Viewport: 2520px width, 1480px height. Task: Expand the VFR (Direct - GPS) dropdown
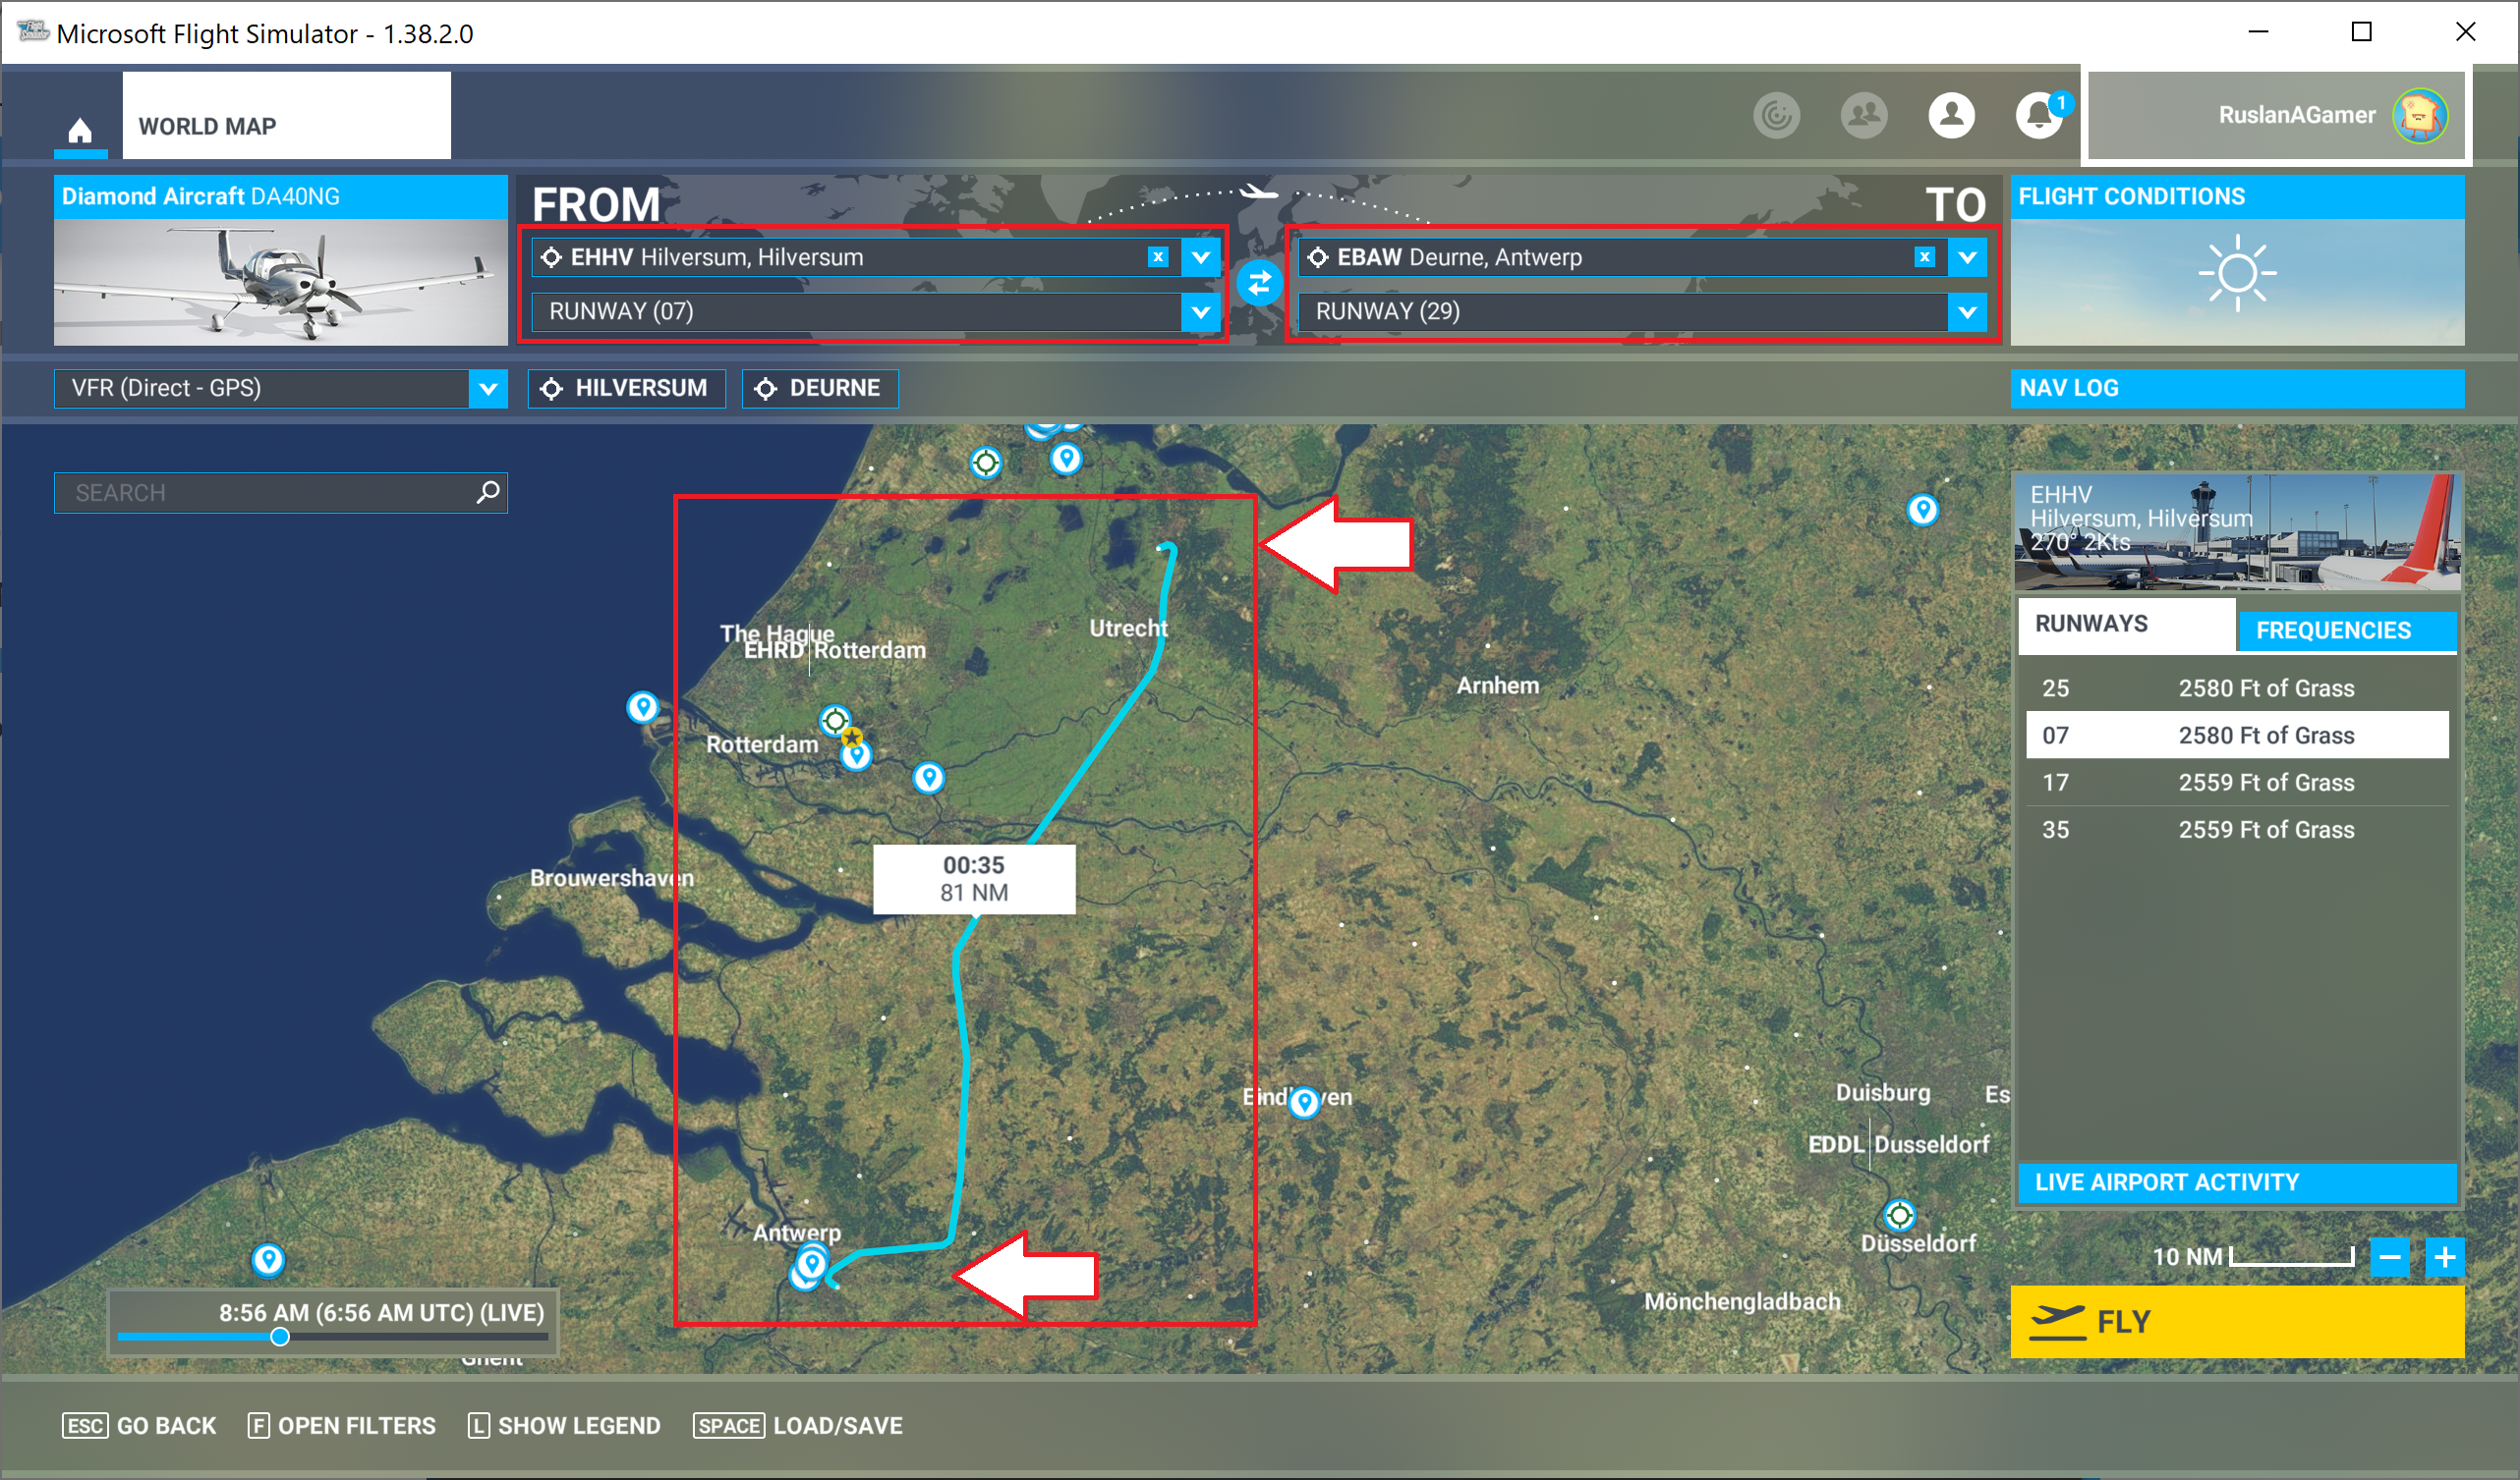click(x=488, y=389)
